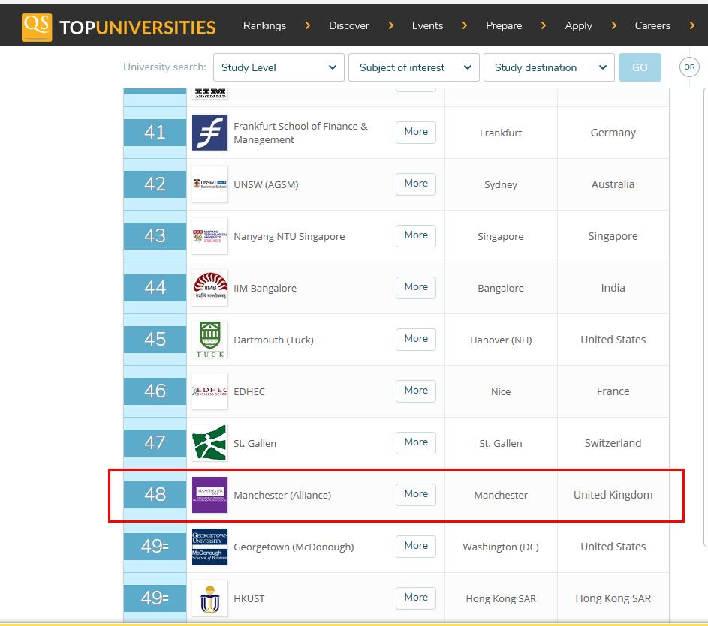The height and width of the screenshot is (626, 708).
Task: Click More for IIM Bangalore
Action: tap(416, 287)
